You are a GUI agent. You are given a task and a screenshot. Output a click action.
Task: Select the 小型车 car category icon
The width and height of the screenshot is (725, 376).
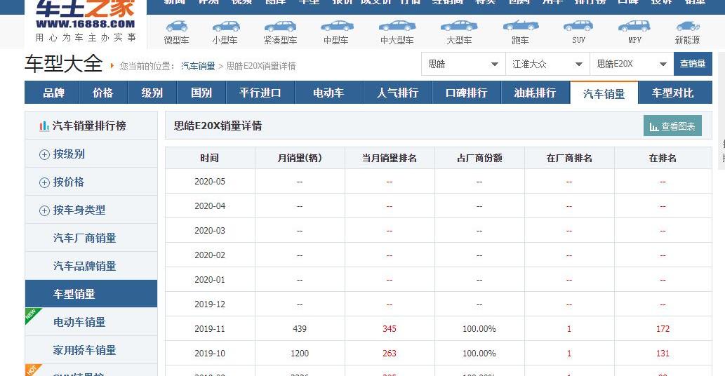coord(225,26)
